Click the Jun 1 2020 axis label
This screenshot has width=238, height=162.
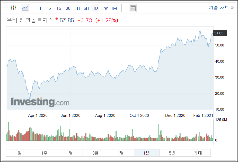[x=70, y=116]
